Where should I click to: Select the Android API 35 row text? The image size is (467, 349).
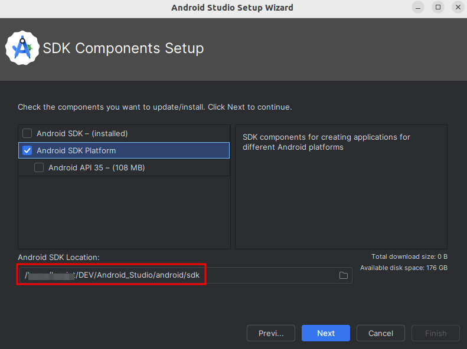[96, 167]
